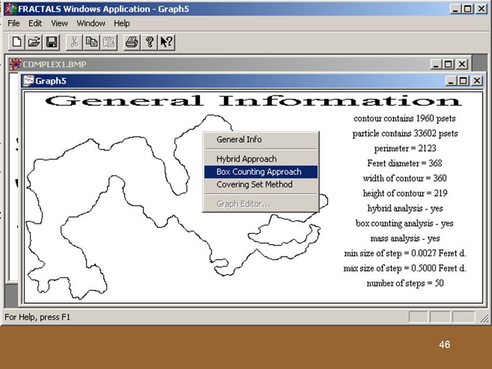Minimize the COMPLEX1.BMP window
The height and width of the screenshot is (369, 492).
[436, 65]
